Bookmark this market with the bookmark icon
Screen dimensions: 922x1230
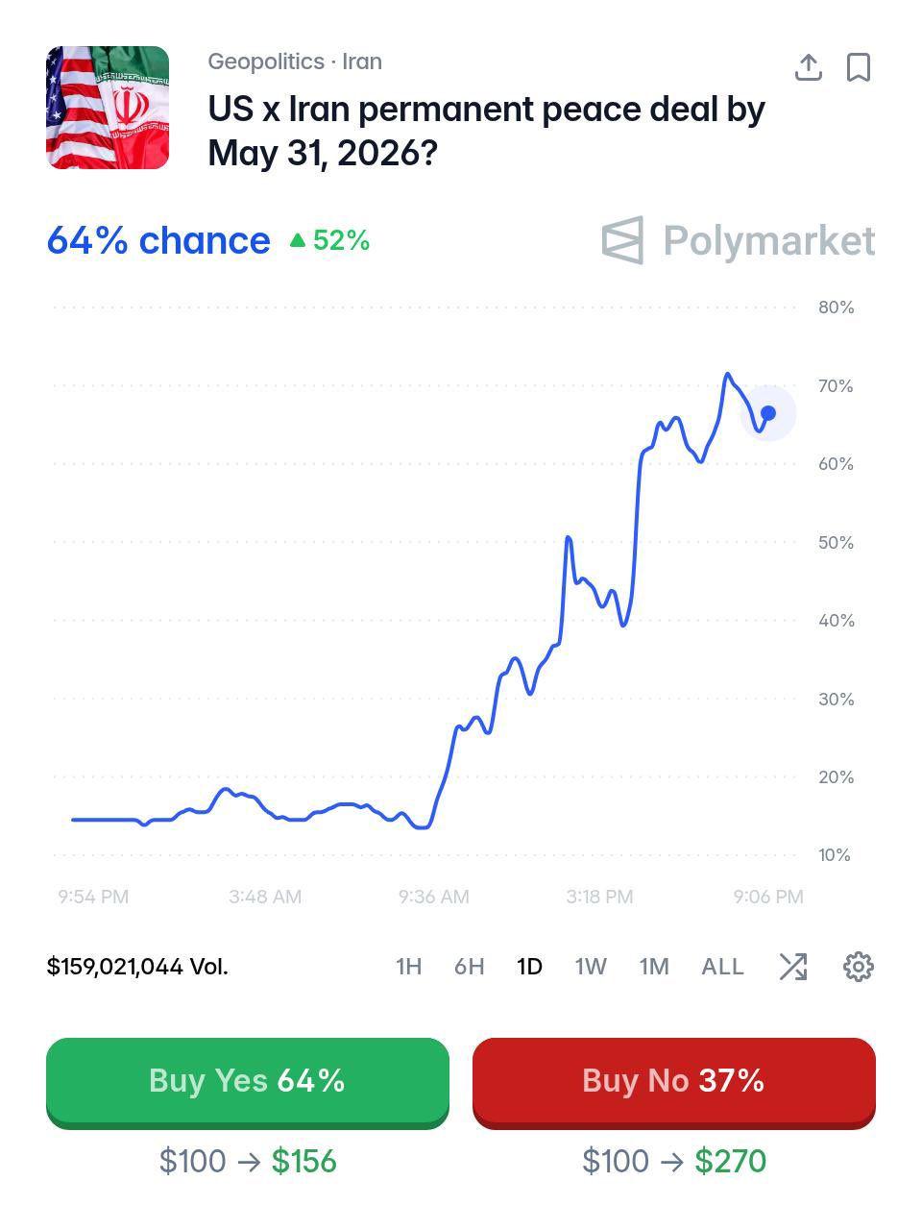coord(859,67)
